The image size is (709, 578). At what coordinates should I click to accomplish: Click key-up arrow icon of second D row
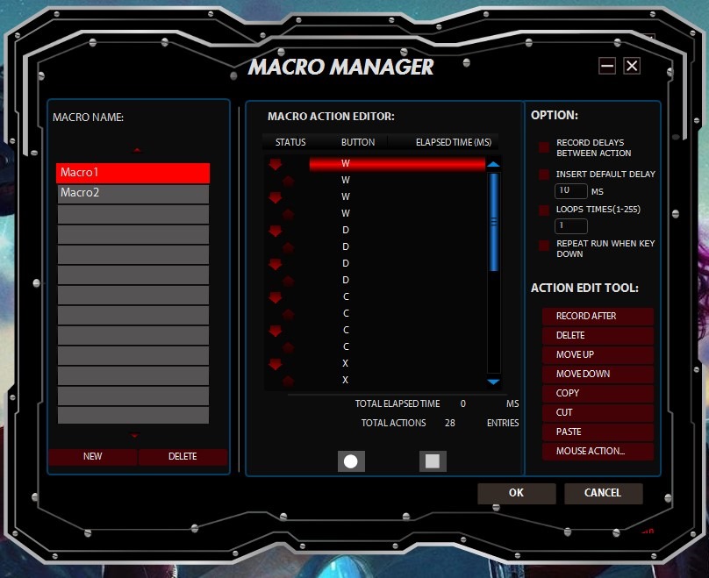point(288,247)
